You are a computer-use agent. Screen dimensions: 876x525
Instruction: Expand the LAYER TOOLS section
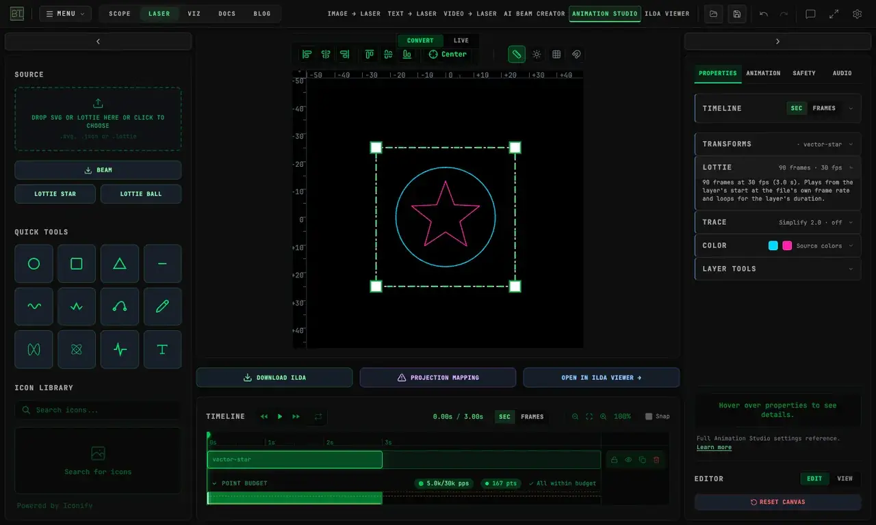pos(777,269)
